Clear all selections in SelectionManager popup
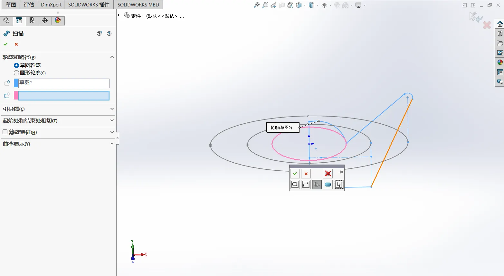Screen dimensions: 504x276 pos(328,174)
